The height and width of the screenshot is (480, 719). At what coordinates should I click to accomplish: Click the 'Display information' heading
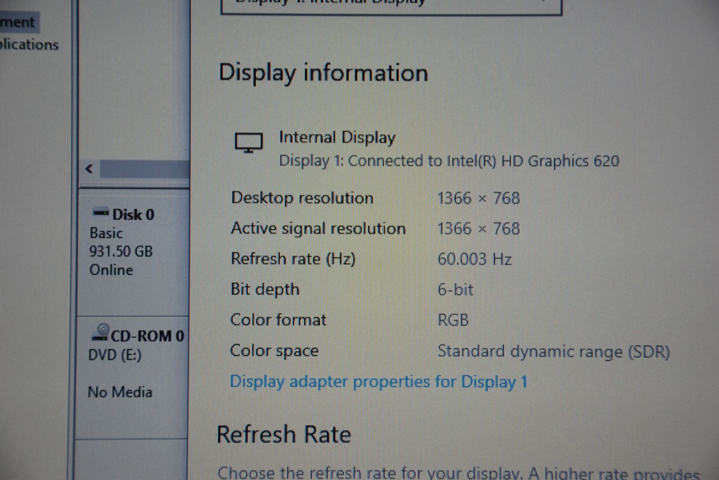[x=323, y=74]
